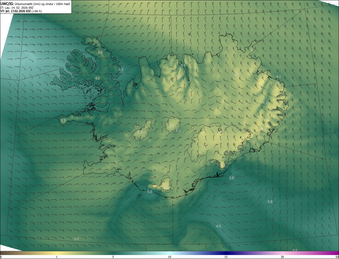Click the valid time line 'VT: þri. 17.02.2026 03Z (+66 h)'
This screenshot has width=339, height=259.
(21, 11)
